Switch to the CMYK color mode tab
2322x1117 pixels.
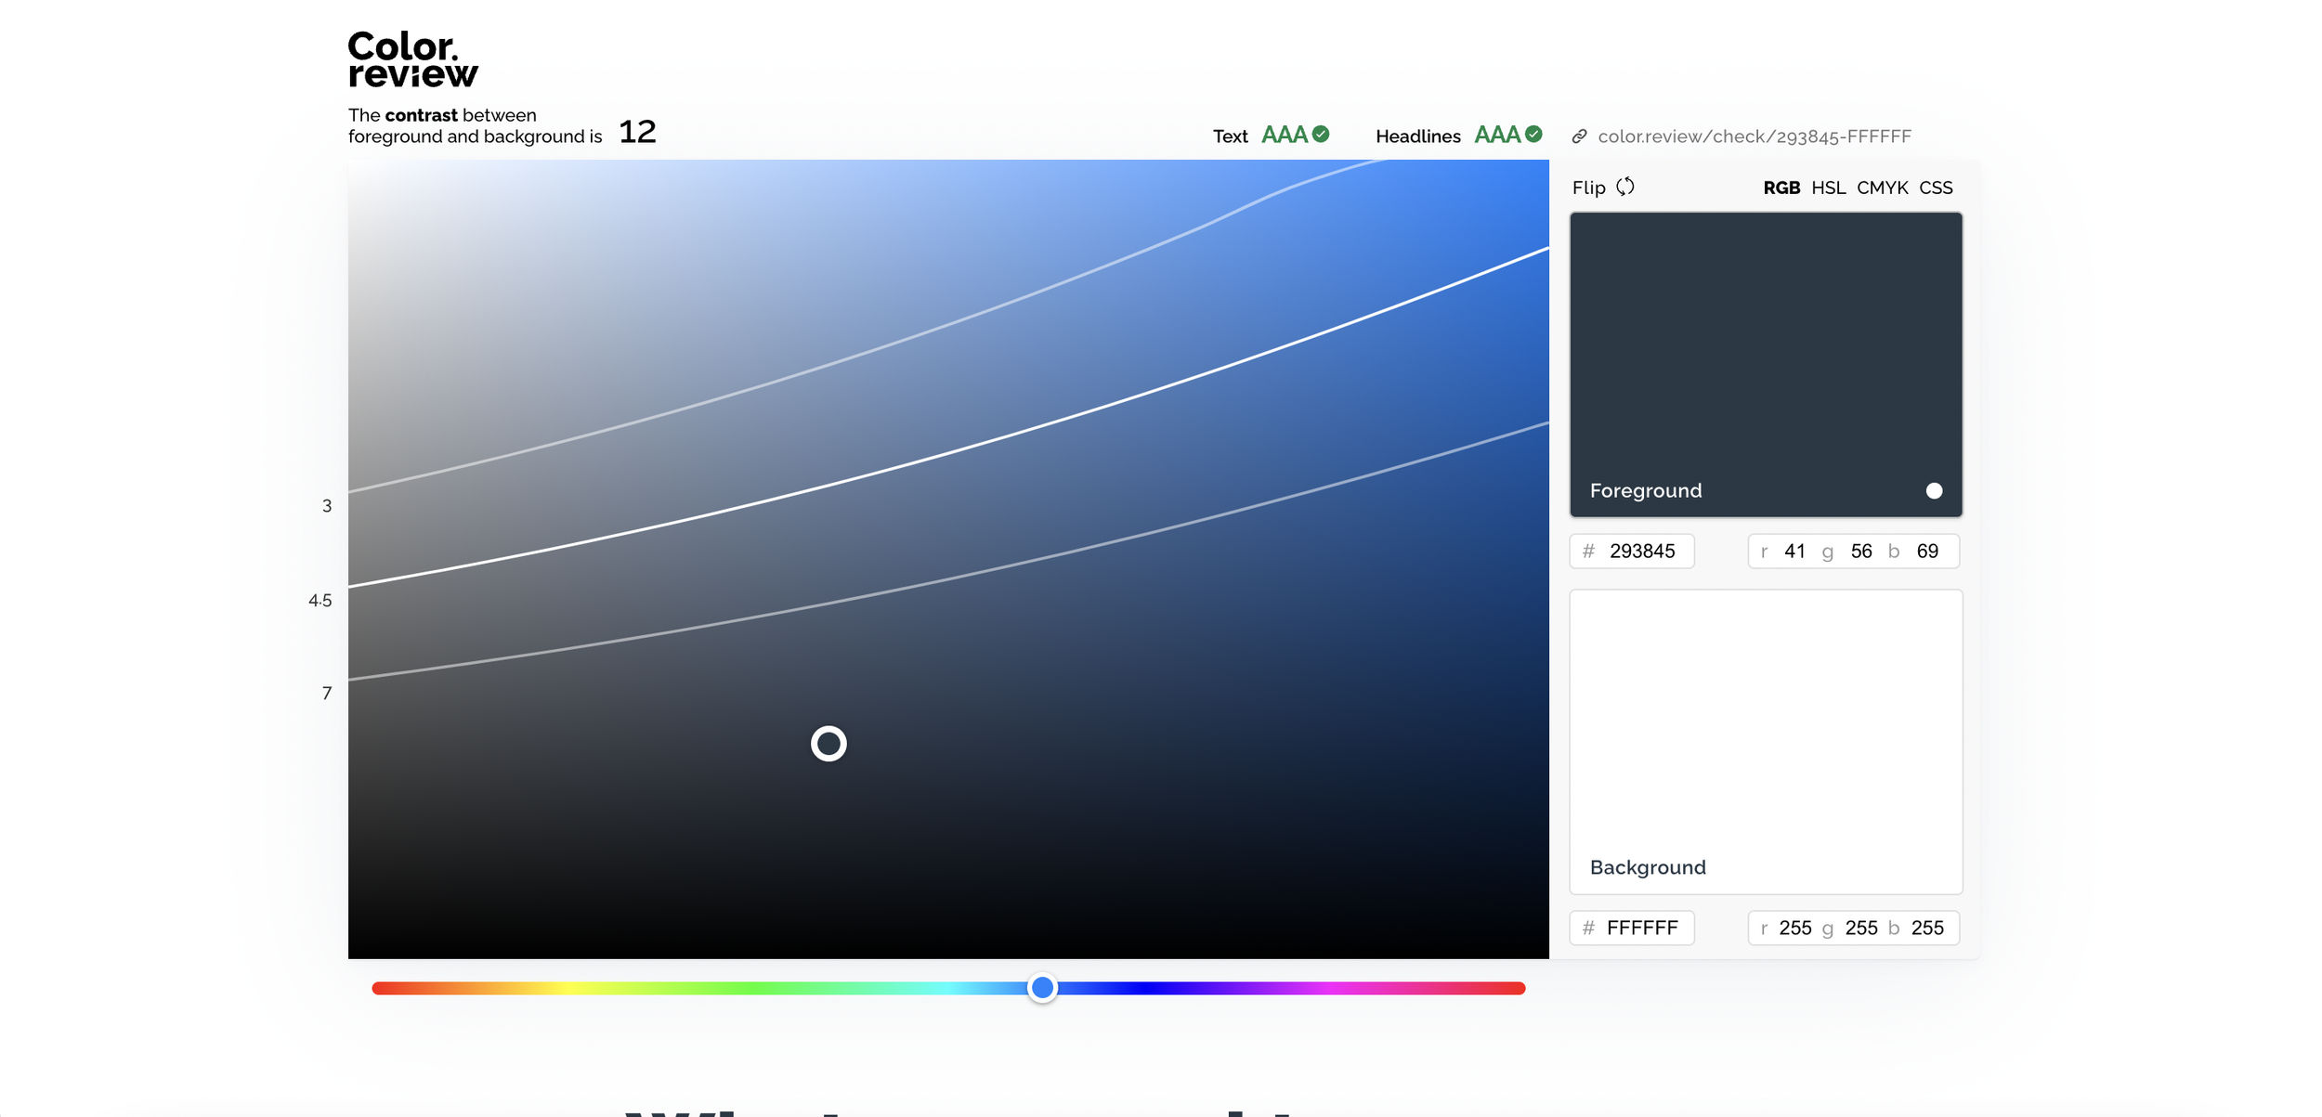click(x=1882, y=188)
